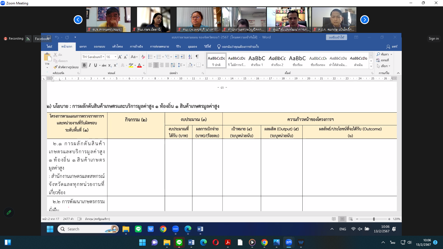This screenshot has width=443, height=249.
Task: Open the ไฟล์ (File) menu
Action: point(49,46)
